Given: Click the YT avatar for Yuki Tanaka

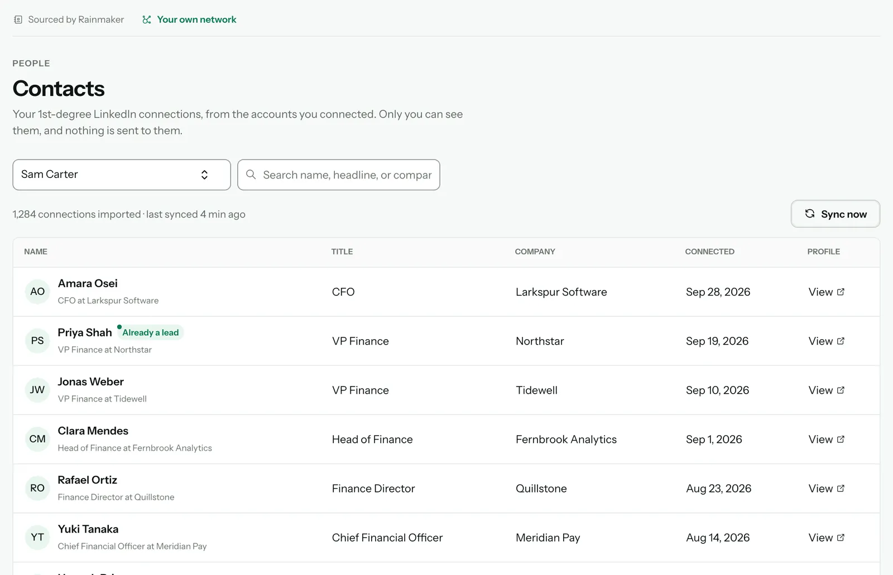Looking at the screenshot, I should tap(37, 537).
